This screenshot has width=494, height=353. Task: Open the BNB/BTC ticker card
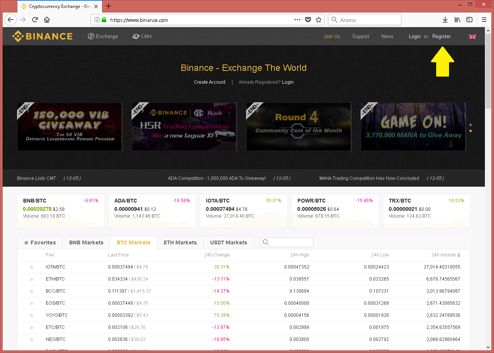[x=61, y=211]
